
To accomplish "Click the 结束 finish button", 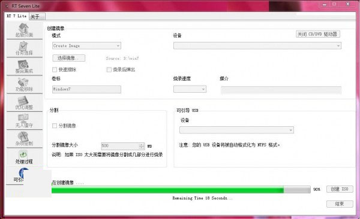I will click(340, 203).
